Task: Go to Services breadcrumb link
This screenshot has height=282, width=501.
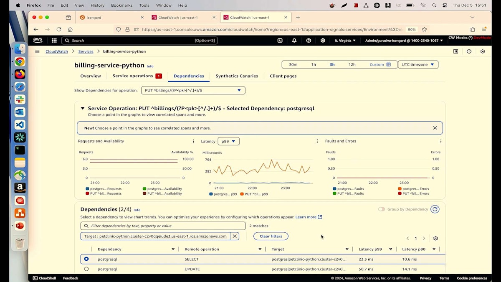Action: (86, 51)
